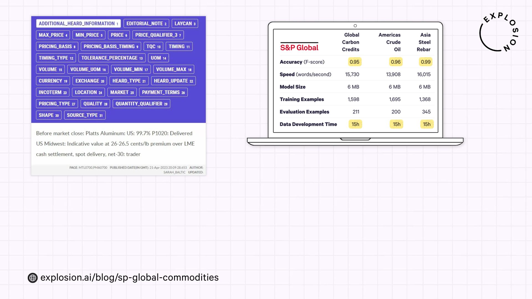Click the highlighted 15h under Americas Crude Oil
This screenshot has height=299, width=532.
397,124
